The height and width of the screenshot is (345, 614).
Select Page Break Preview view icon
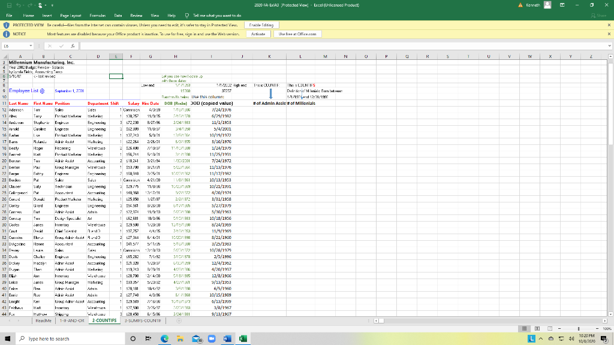(x=550, y=329)
